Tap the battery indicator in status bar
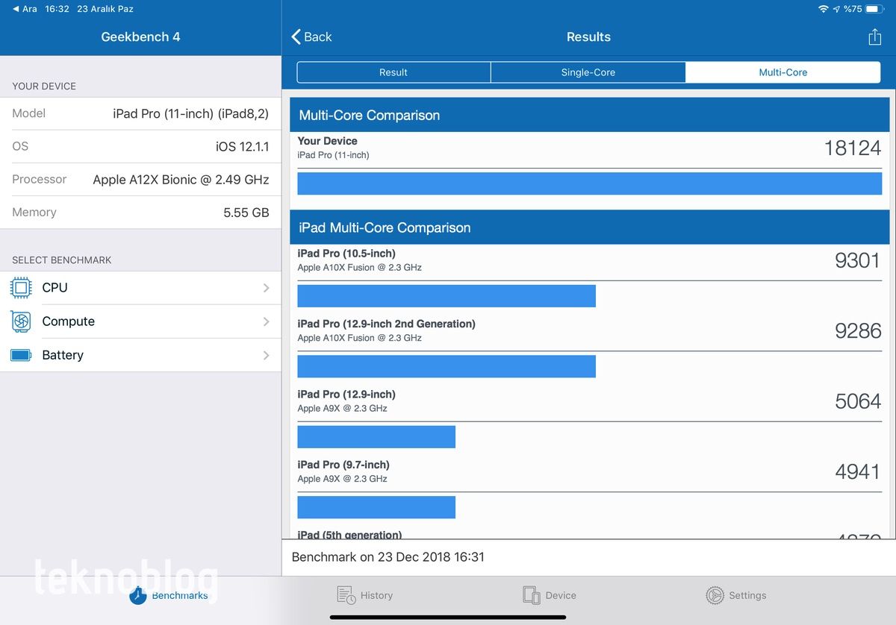The height and width of the screenshot is (625, 896). pyautogui.click(x=875, y=9)
